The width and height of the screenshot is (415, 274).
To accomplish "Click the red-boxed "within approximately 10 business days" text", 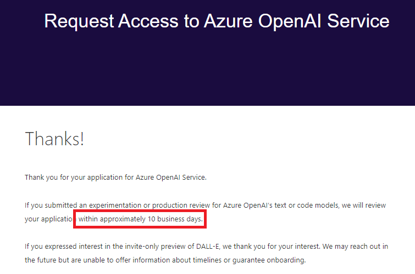I will (x=140, y=219).
